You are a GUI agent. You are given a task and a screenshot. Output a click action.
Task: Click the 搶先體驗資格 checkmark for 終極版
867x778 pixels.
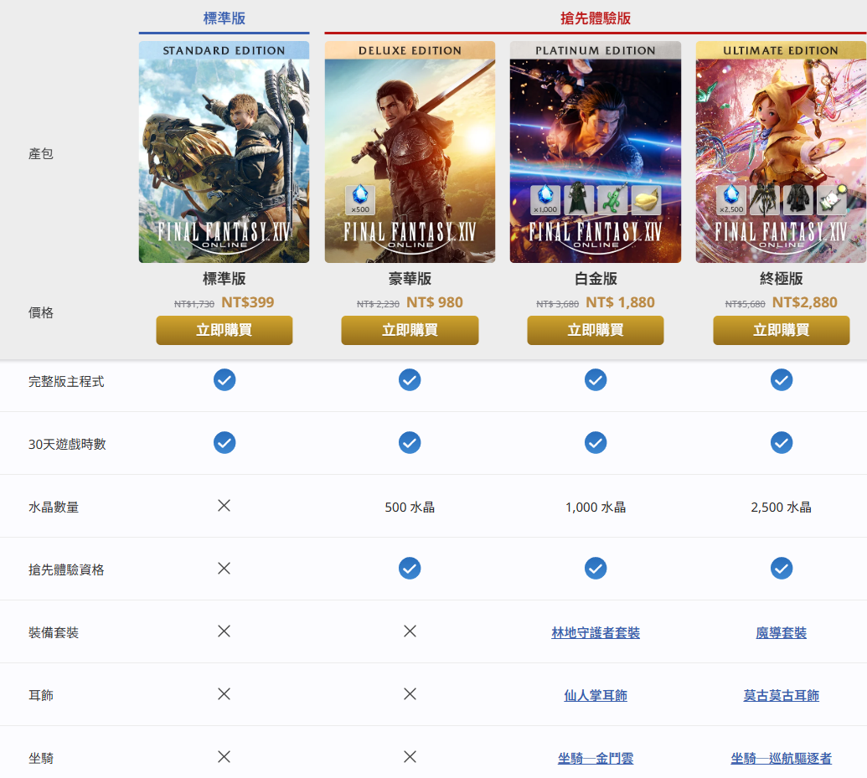point(782,569)
